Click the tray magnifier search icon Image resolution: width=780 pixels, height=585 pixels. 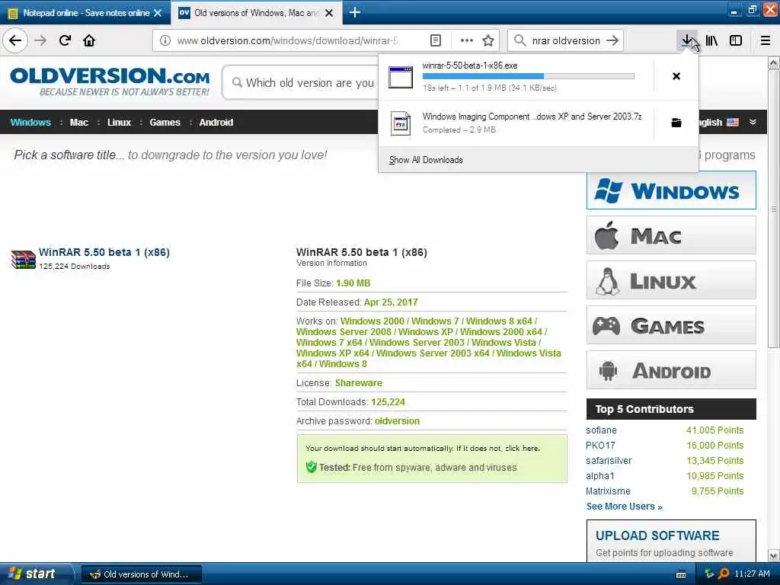[x=724, y=574]
